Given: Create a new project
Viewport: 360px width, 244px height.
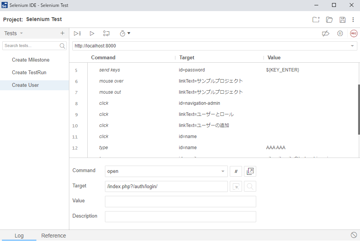Looking at the screenshot, I should coord(316,20).
